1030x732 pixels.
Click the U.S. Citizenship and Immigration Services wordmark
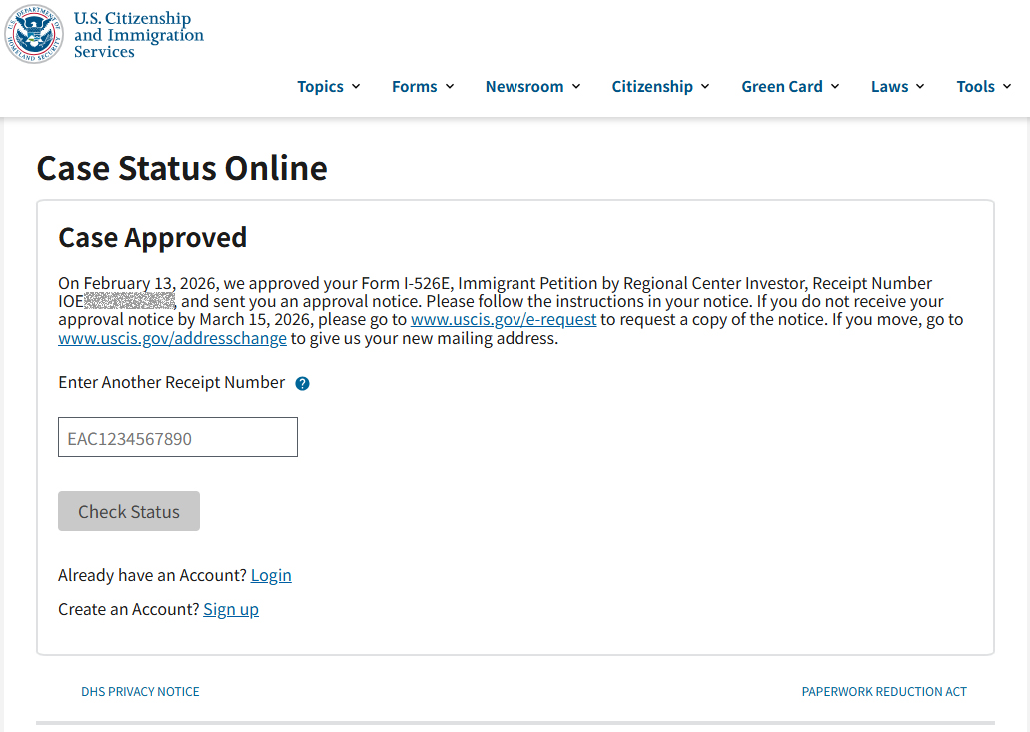[x=139, y=35]
